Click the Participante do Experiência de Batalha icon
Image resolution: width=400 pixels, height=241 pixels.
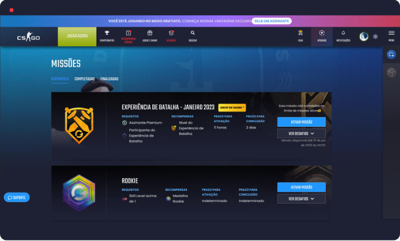point(125,136)
